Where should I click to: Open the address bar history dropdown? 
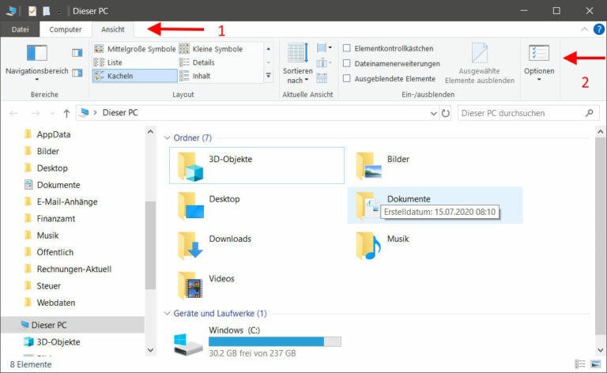coord(434,113)
